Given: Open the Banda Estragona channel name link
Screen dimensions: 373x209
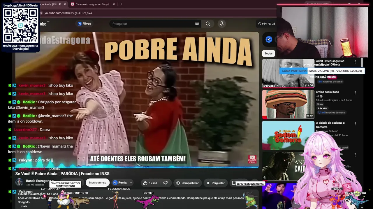Looking at the screenshot, I should click(x=38, y=181).
